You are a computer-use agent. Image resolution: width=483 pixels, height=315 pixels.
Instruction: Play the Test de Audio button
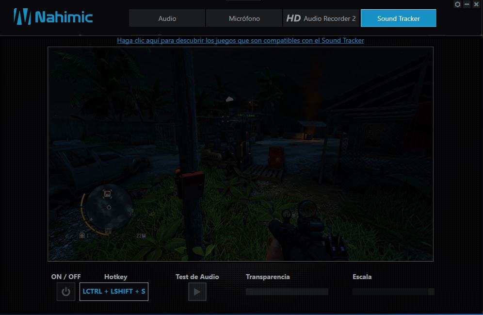pyautogui.click(x=197, y=292)
